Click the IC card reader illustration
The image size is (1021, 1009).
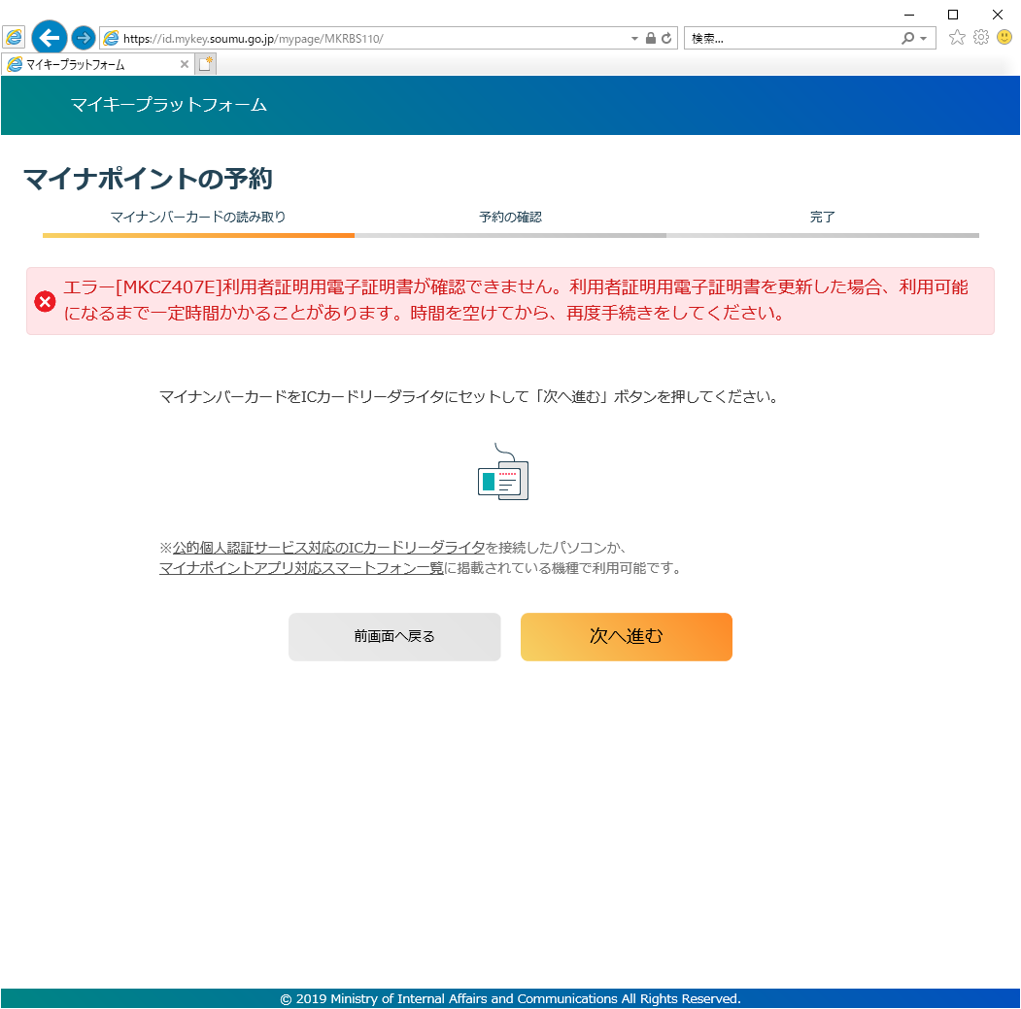tap(502, 473)
